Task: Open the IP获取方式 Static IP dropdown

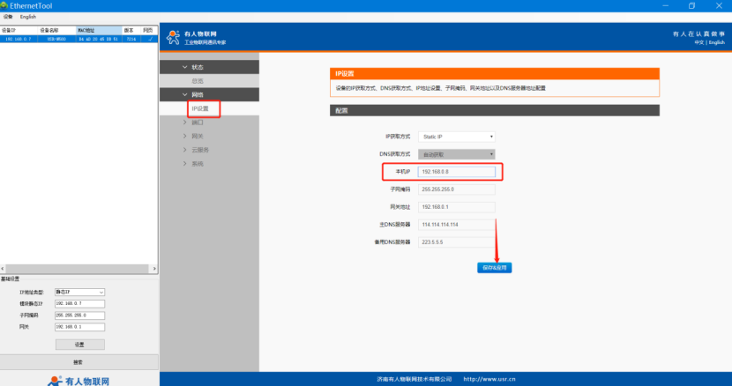Action: (x=457, y=137)
